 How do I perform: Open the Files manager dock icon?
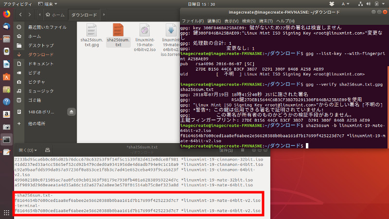6,39
